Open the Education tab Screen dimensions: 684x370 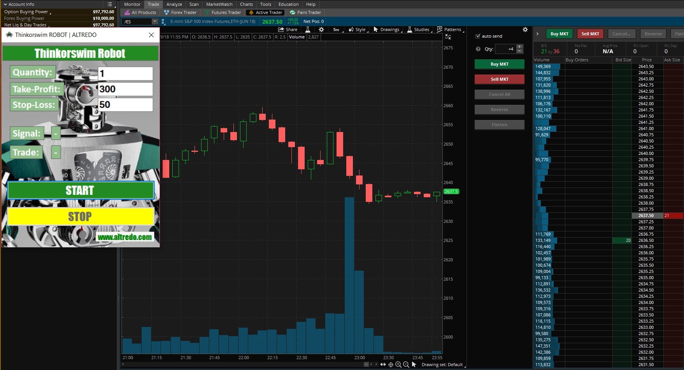[x=288, y=4]
